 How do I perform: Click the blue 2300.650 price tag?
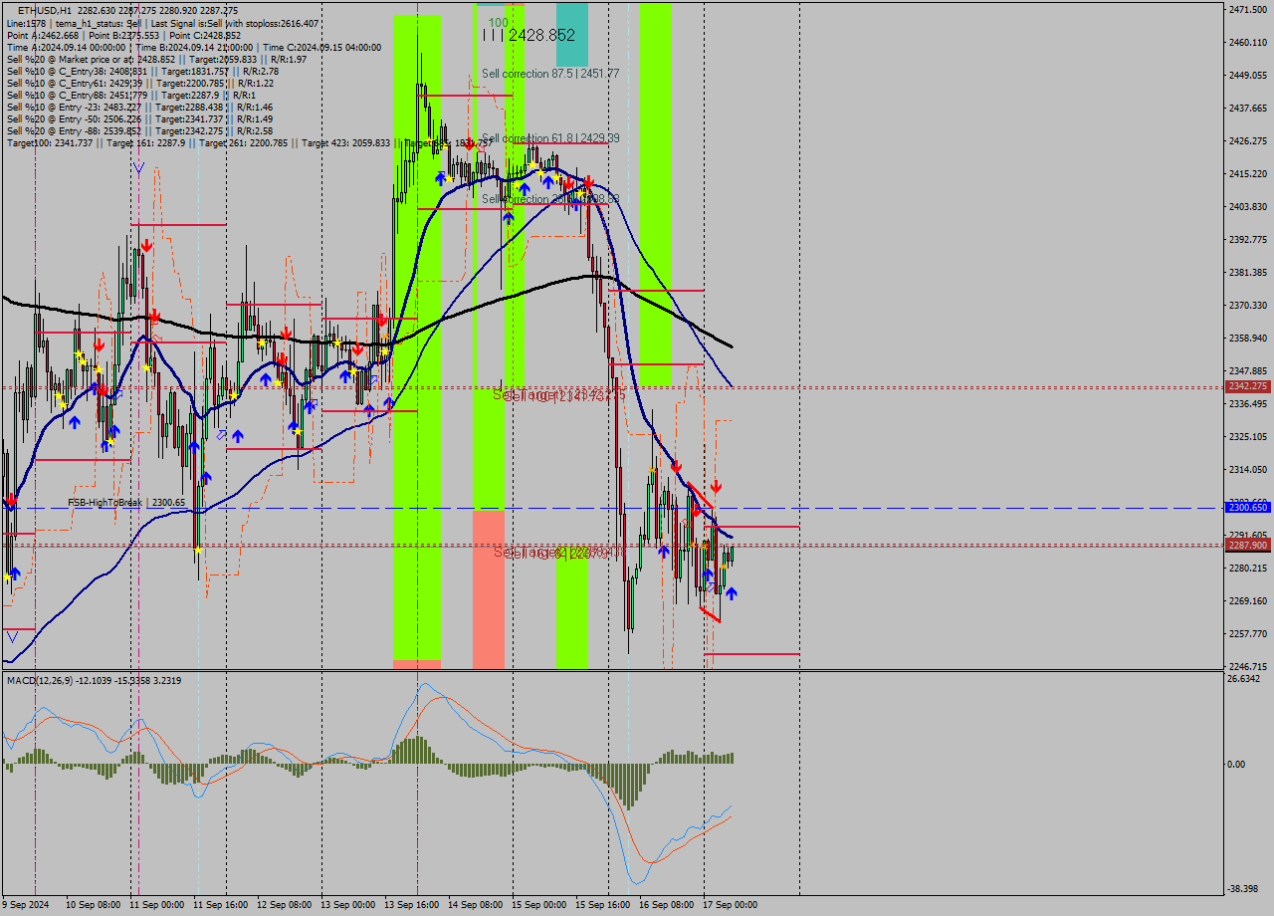coord(1247,508)
